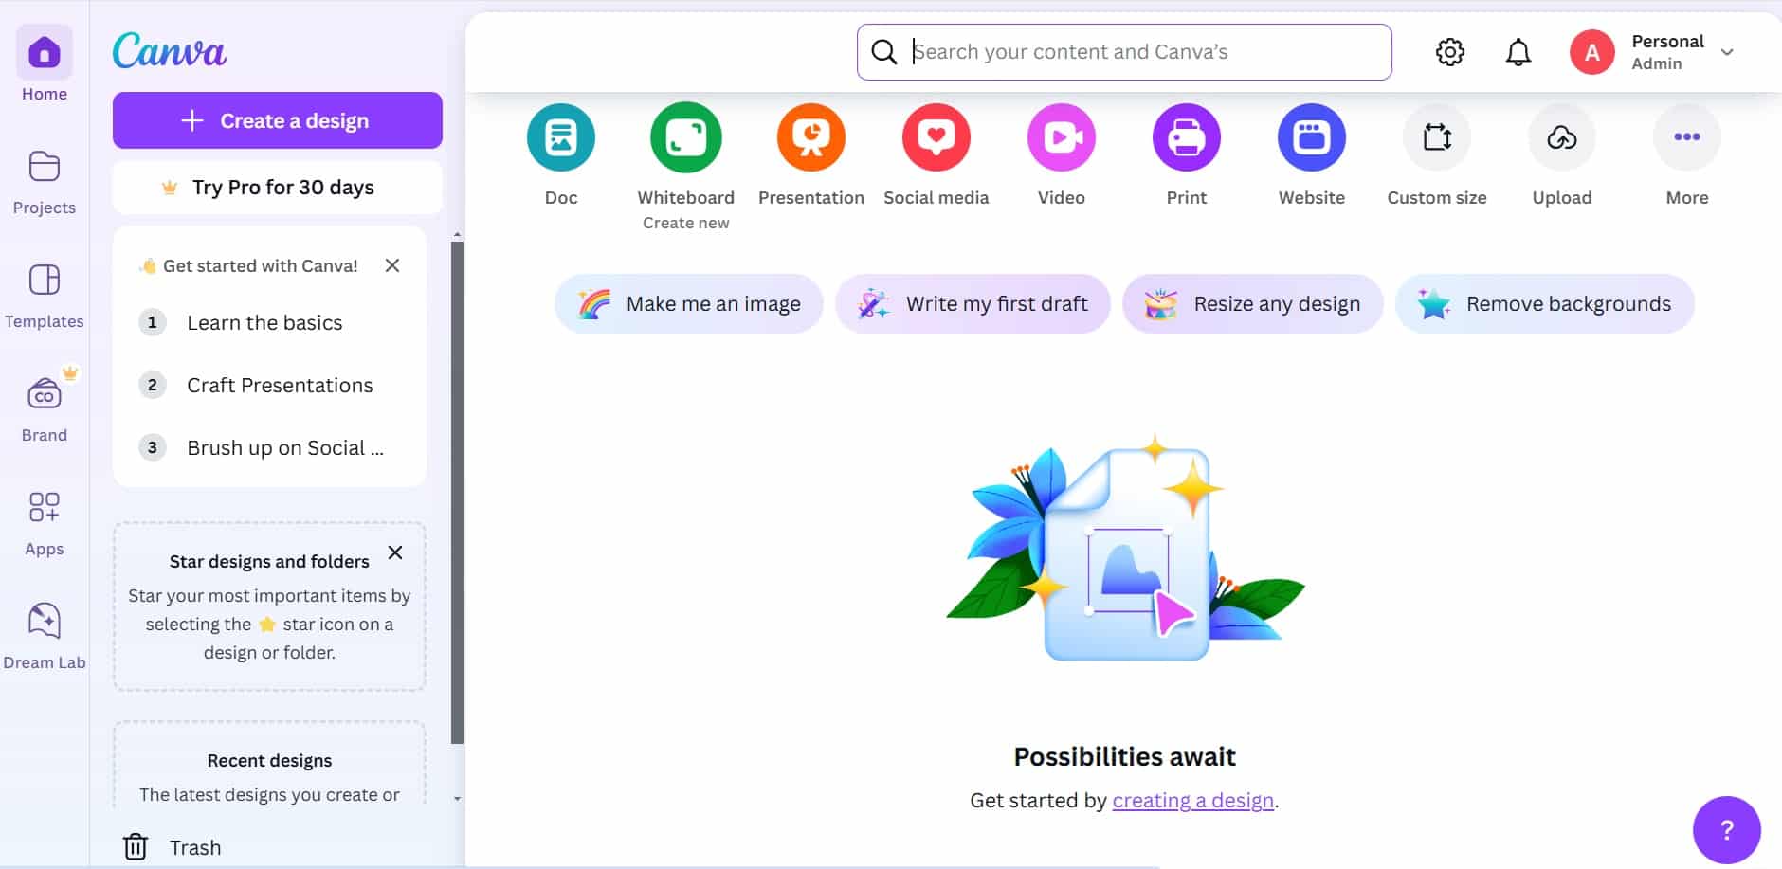Open the Presentation design type

coord(810,138)
